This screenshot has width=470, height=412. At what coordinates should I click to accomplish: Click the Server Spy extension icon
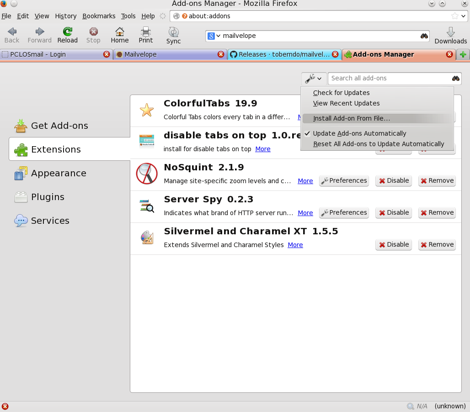147,206
